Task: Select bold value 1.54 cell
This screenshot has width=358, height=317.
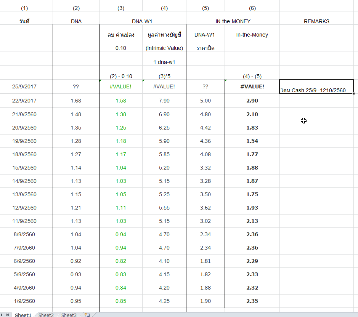Action: pyautogui.click(x=252, y=141)
